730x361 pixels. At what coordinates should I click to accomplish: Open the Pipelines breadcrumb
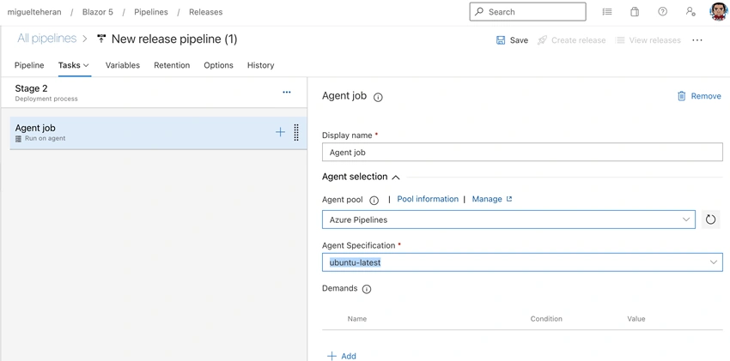(151, 12)
